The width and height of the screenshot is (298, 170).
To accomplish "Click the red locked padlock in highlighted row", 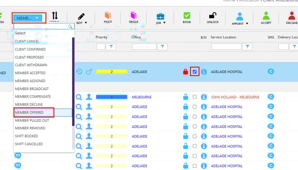I will point(185,72).
